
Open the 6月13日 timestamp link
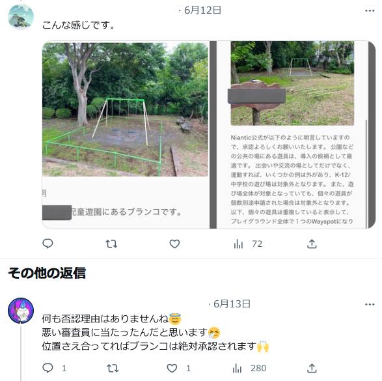(x=232, y=304)
